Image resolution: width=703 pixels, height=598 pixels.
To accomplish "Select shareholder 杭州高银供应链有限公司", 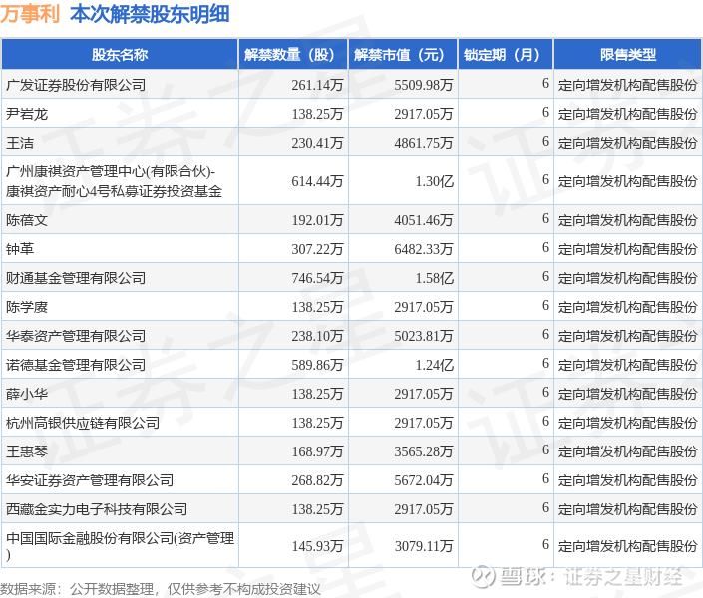I will click(83, 423).
